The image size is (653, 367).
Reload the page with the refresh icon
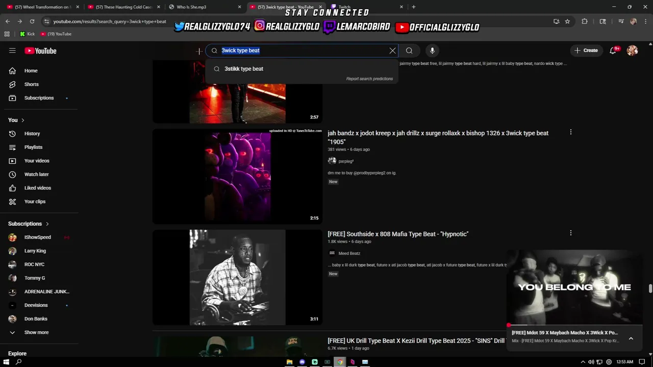point(32,21)
